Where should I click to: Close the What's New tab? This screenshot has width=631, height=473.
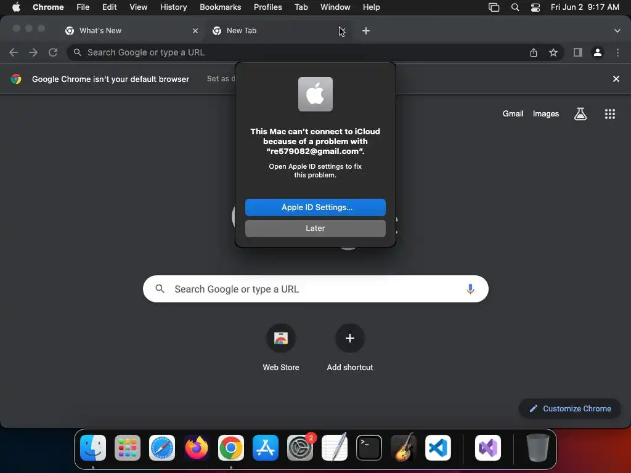coord(195,31)
